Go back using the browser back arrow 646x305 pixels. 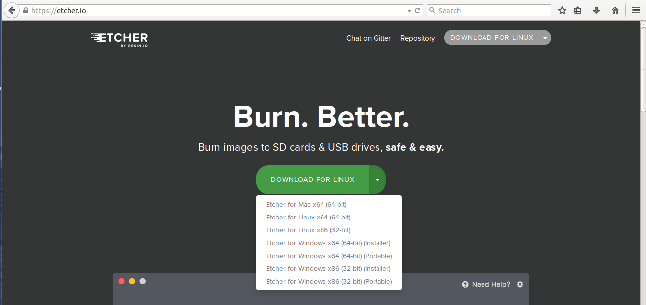click(x=11, y=10)
